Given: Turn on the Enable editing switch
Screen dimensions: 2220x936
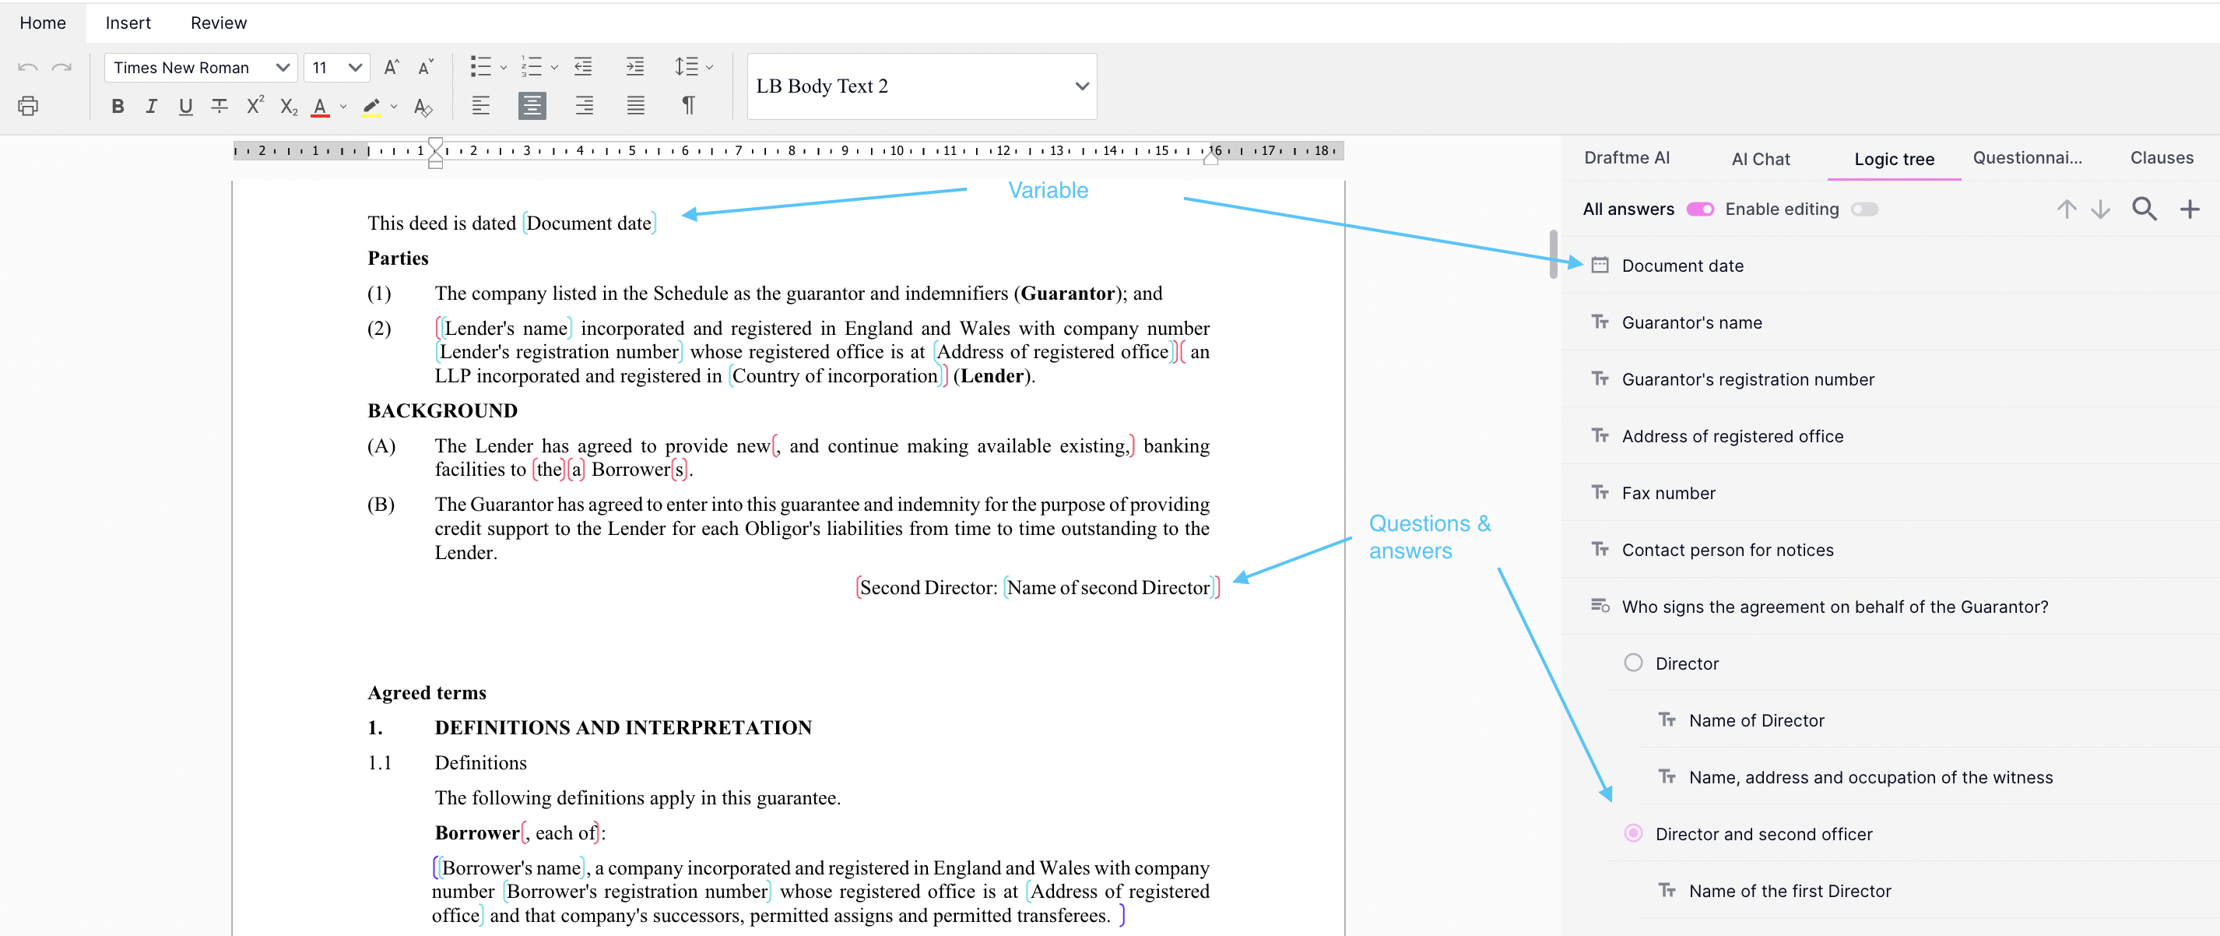Looking at the screenshot, I should pyautogui.click(x=1863, y=209).
